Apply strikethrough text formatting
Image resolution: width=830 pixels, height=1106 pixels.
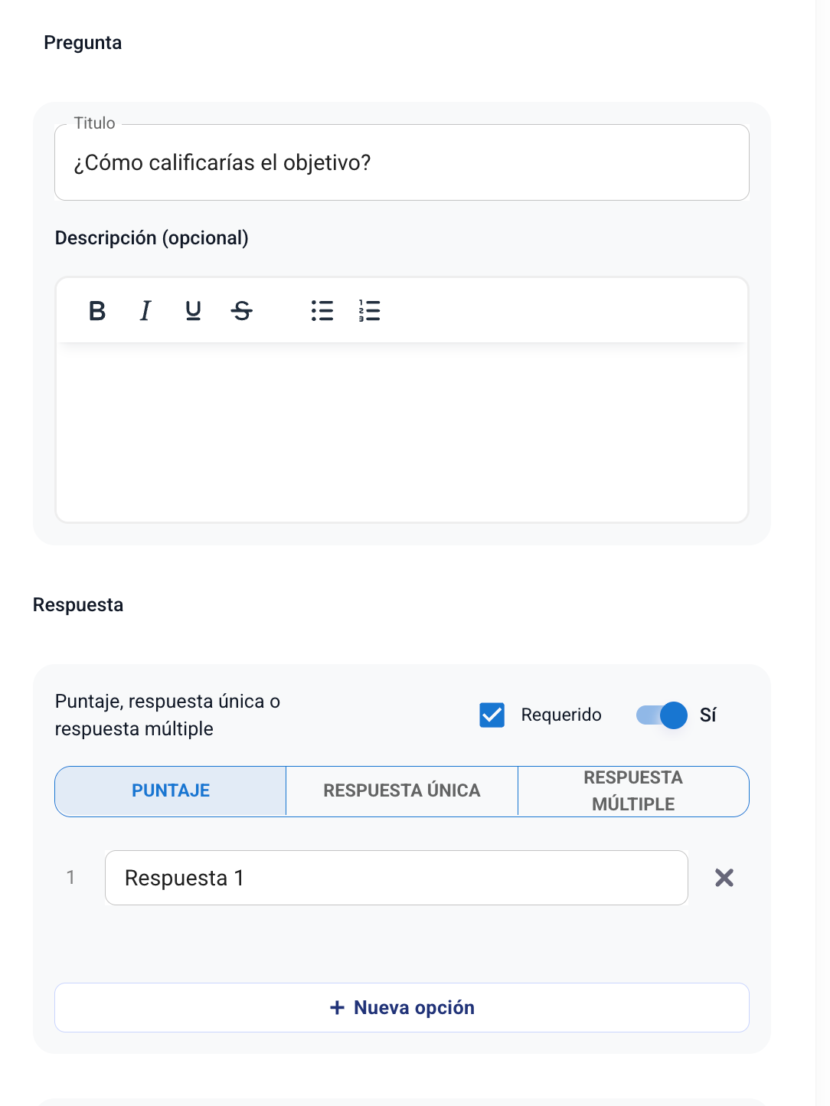pyautogui.click(x=242, y=311)
